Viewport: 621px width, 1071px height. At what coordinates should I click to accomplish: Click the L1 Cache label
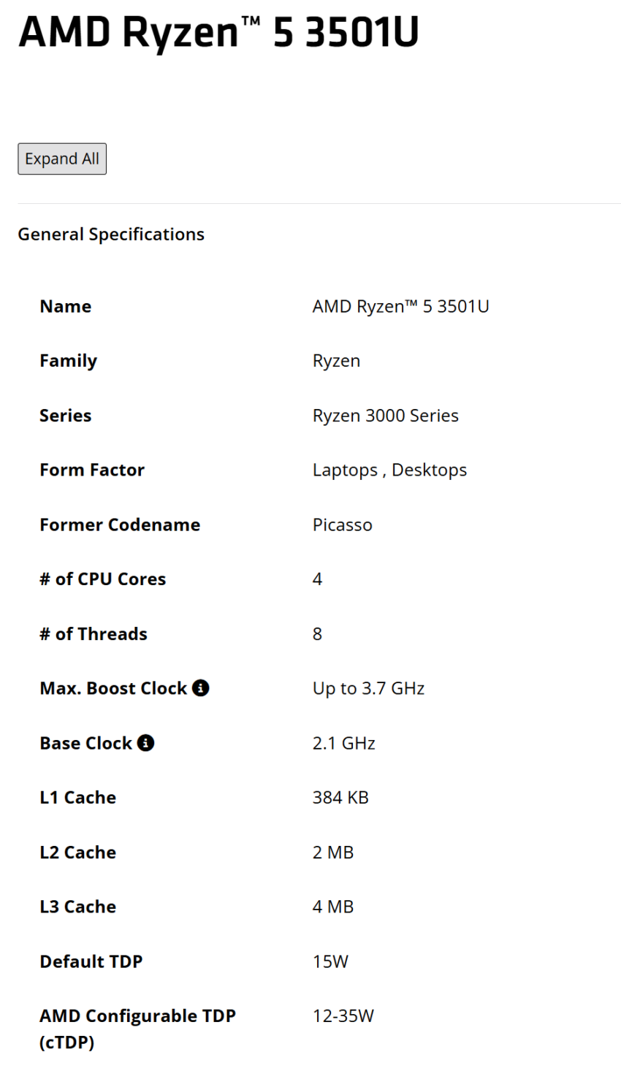click(x=78, y=797)
